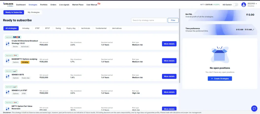
Task: Select the fundamental category tab
Action: (101, 28)
